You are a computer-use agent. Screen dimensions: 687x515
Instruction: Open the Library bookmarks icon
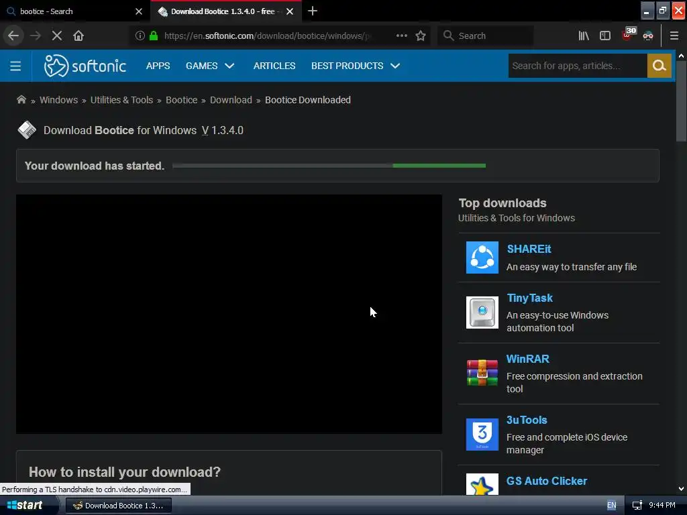(584, 36)
